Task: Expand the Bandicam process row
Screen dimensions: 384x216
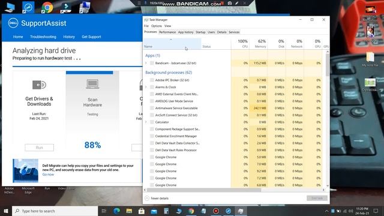Action: point(146,63)
